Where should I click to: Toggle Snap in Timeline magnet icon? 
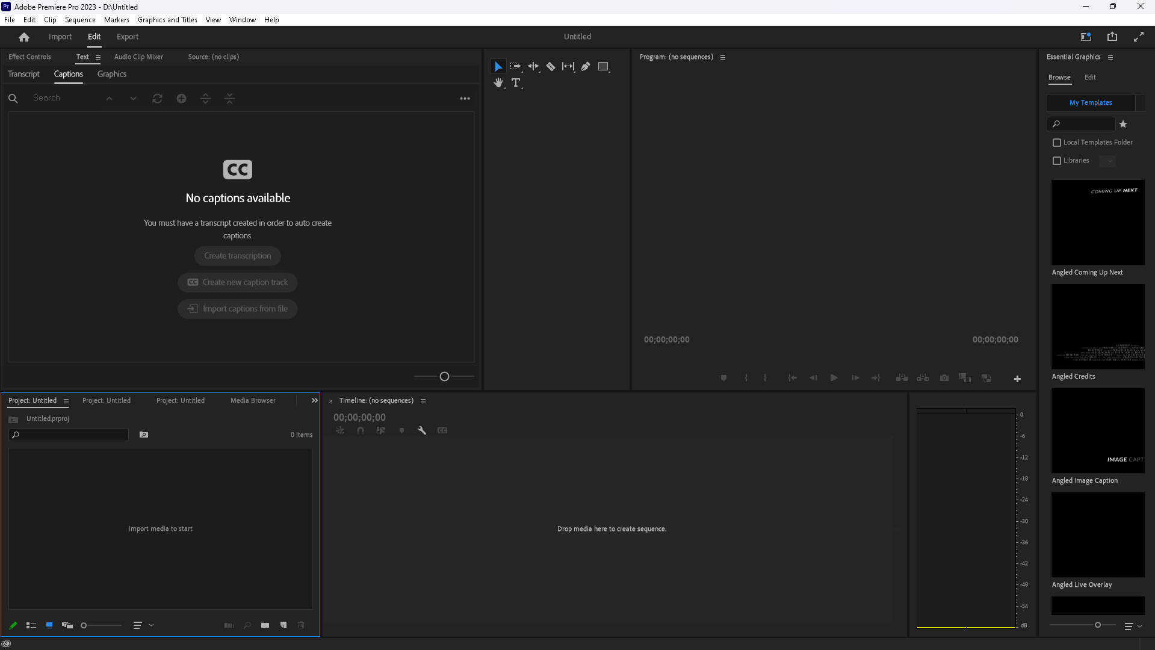coord(361,430)
